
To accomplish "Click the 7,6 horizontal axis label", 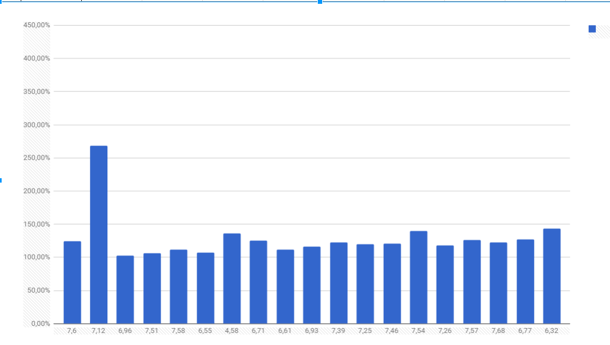I will coord(71,331).
